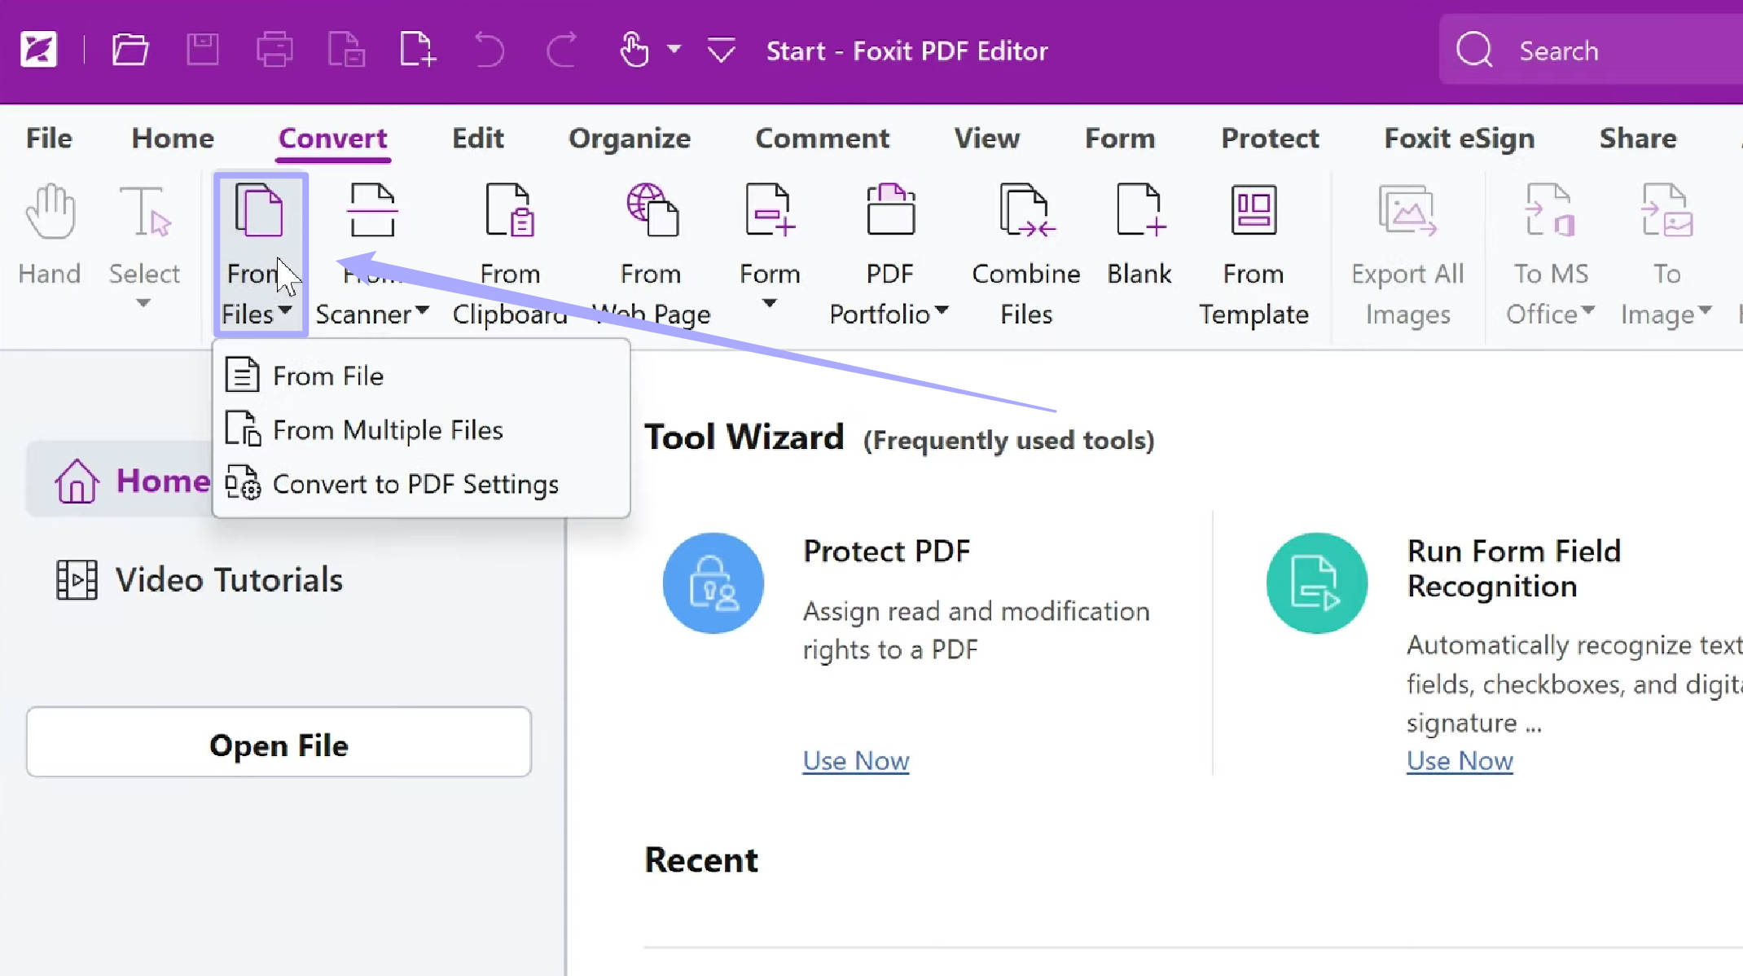This screenshot has height=976, width=1743.
Task: Open the To Image export tool
Action: tap(1665, 244)
